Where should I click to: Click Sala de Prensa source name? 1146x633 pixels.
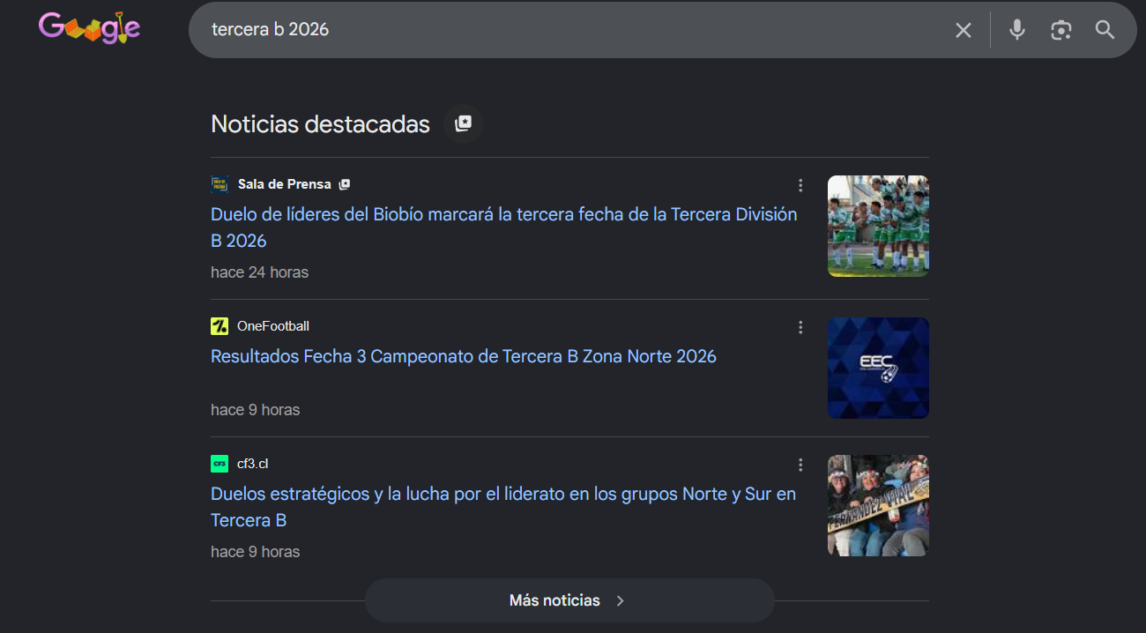click(285, 184)
